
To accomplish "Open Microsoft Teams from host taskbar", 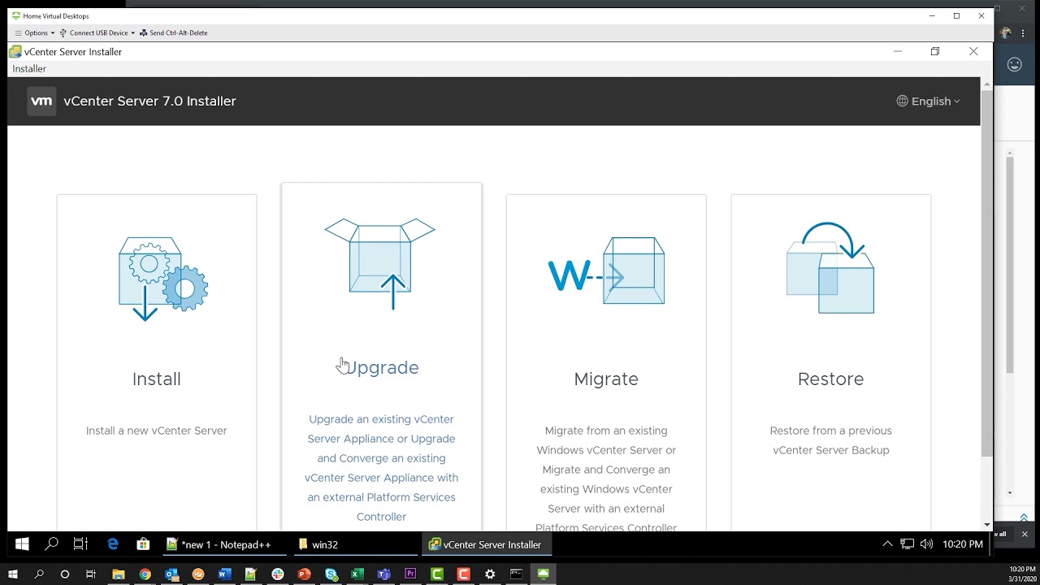I will pyautogui.click(x=383, y=574).
